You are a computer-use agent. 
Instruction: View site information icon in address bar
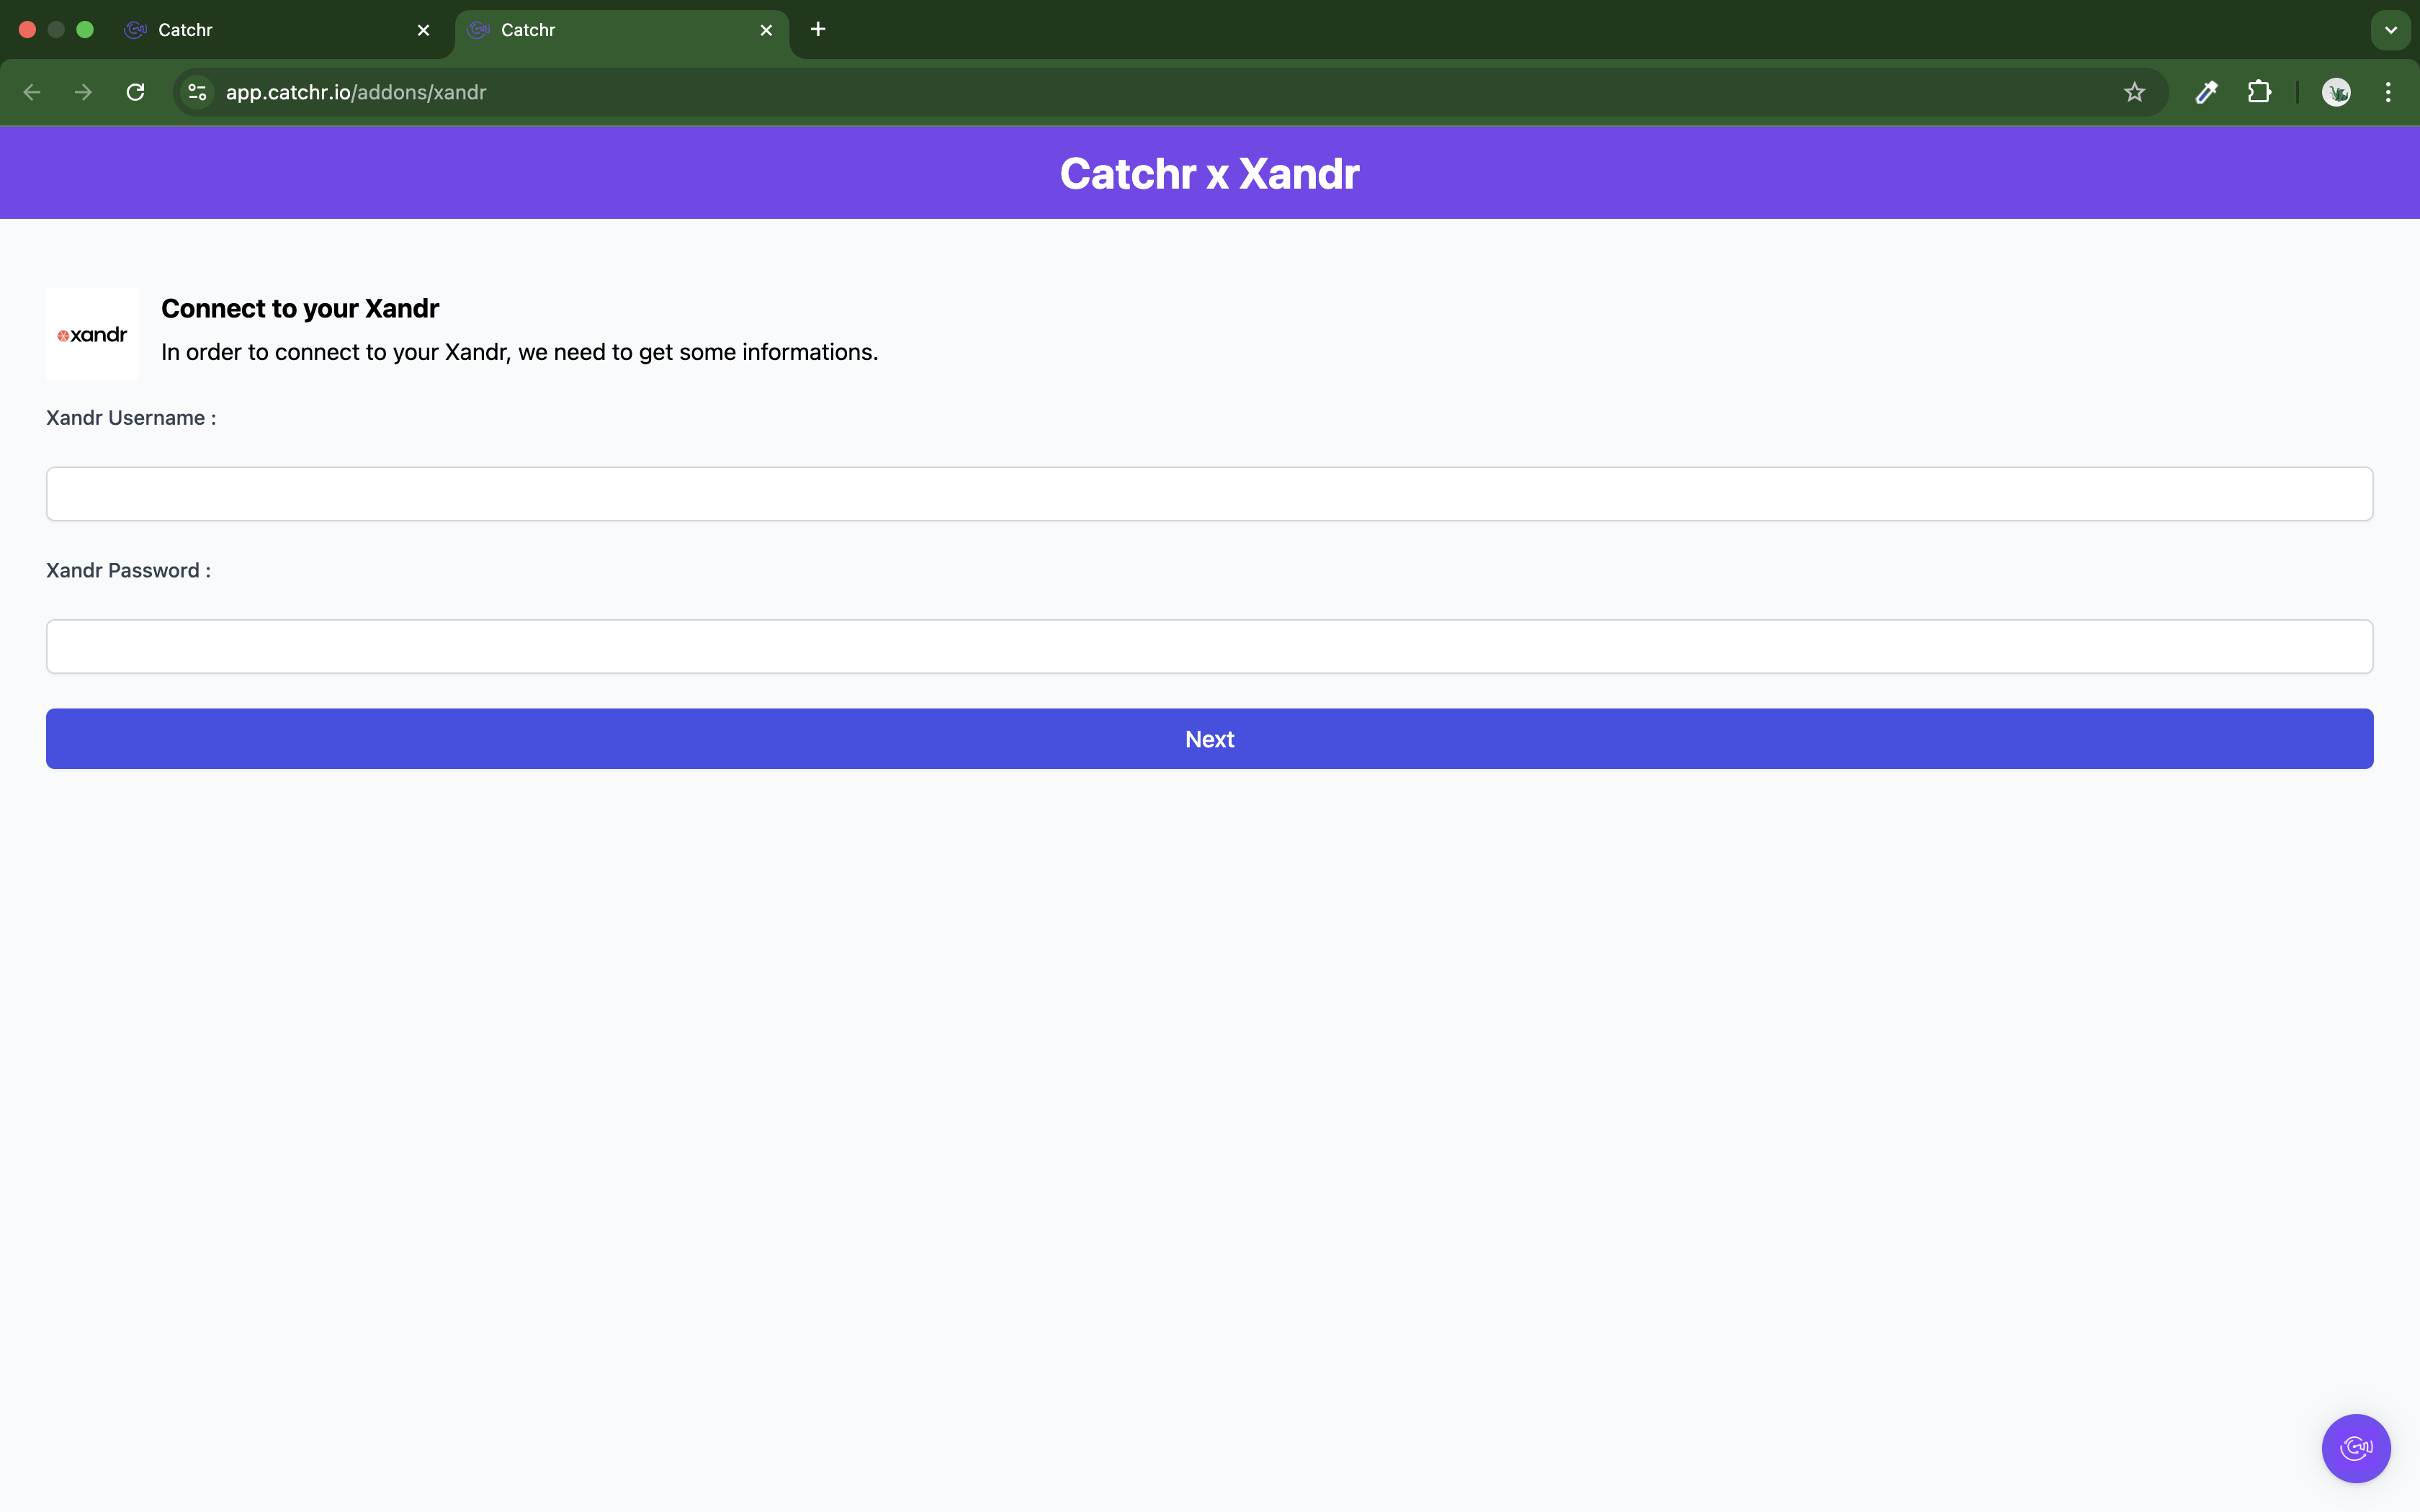[x=198, y=92]
